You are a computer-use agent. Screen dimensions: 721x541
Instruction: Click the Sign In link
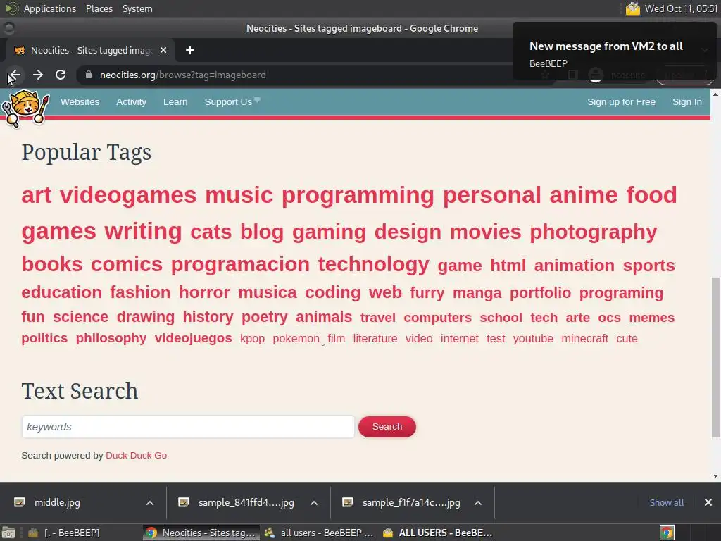coord(687,101)
